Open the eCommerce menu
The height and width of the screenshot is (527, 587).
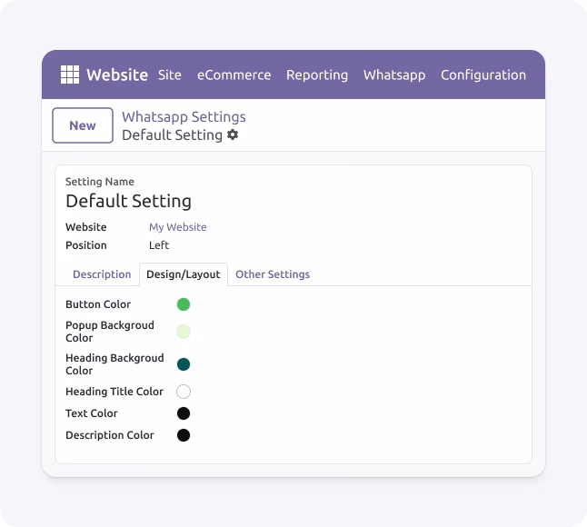click(x=234, y=75)
